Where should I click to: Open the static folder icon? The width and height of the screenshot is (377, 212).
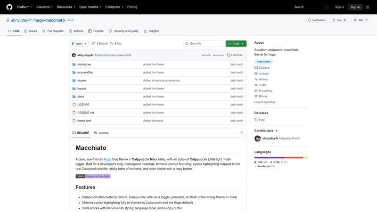click(74, 97)
